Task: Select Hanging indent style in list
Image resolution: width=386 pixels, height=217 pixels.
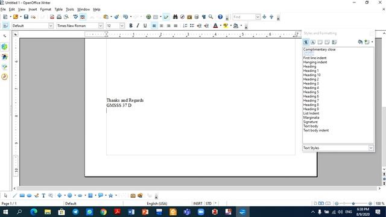Action: click(315, 62)
